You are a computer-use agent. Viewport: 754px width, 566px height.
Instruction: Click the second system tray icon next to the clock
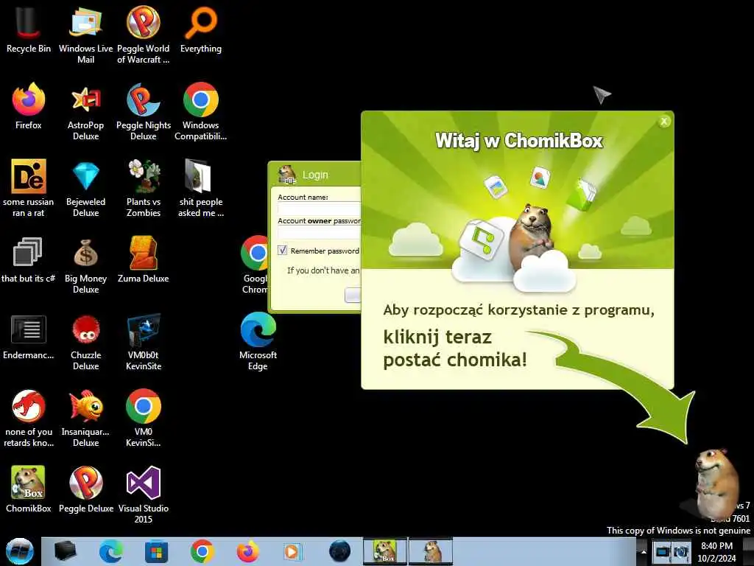681,551
